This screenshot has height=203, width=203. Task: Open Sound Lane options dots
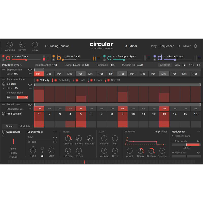click(x=3, y=104)
